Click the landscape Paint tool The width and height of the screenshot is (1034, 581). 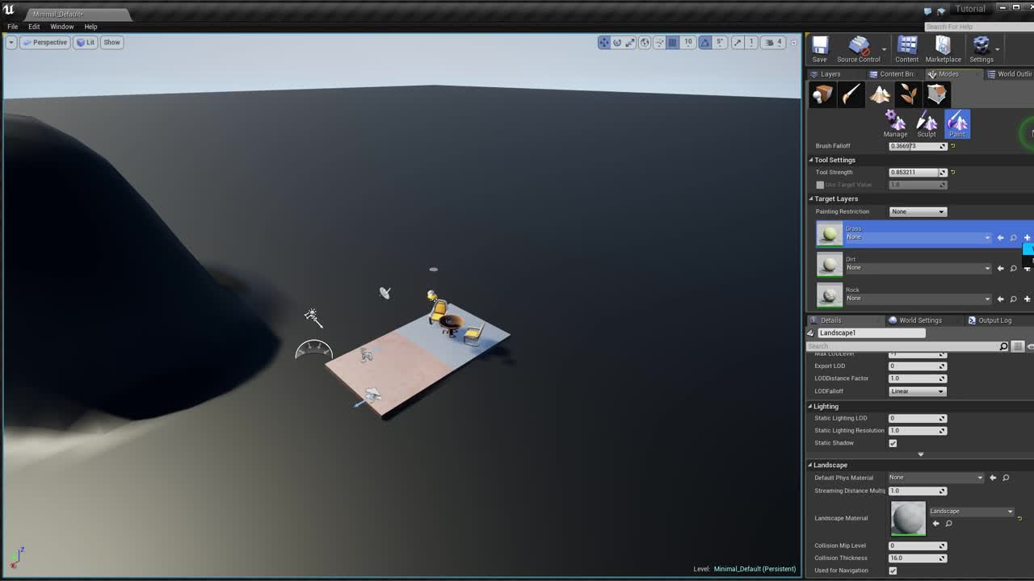point(957,123)
